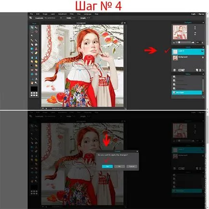Activate the Wand tool in the upper editor
209x209 pixels.
[32, 36]
